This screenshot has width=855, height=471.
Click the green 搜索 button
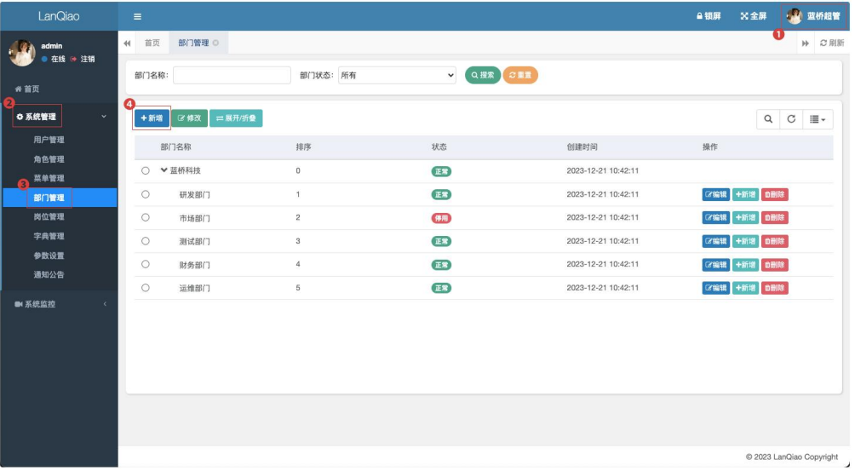[x=483, y=75]
